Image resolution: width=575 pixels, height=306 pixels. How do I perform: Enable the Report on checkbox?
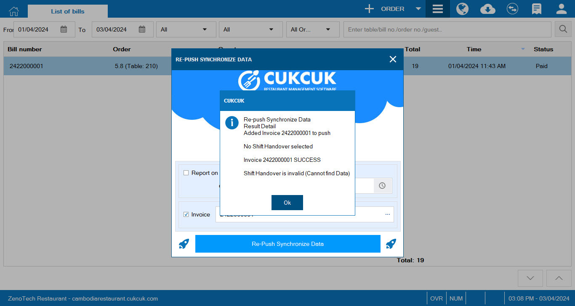pyautogui.click(x=186, y=172)
